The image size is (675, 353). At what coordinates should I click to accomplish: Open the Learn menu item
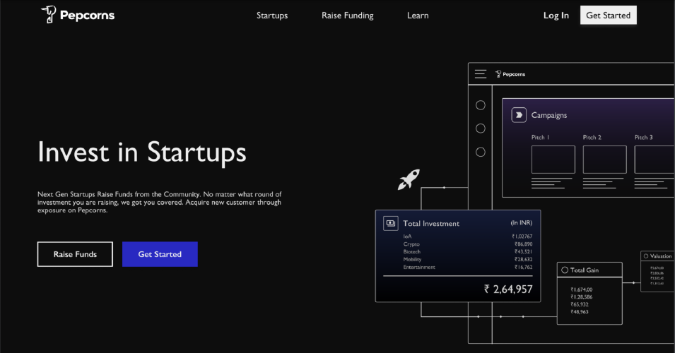(x=418, y=16)
